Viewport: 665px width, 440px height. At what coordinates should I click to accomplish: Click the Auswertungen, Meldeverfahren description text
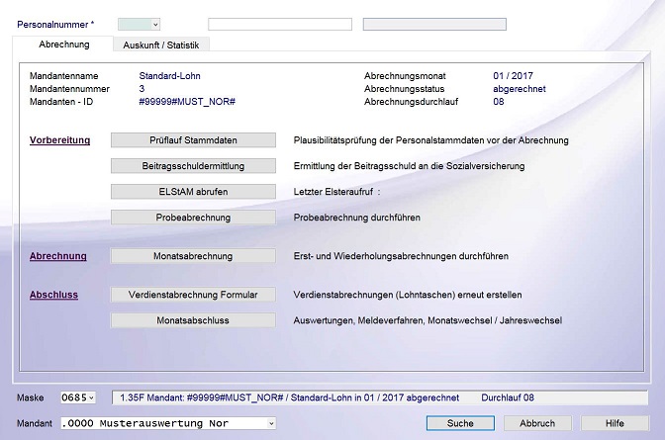click(x=427, y=320)
